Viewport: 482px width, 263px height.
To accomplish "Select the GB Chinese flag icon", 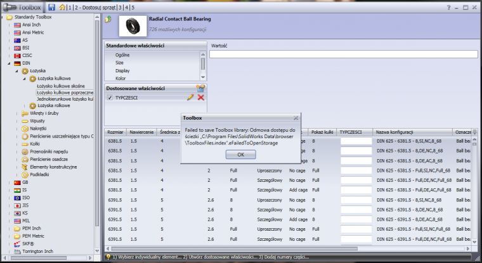I will click(17, 183).
